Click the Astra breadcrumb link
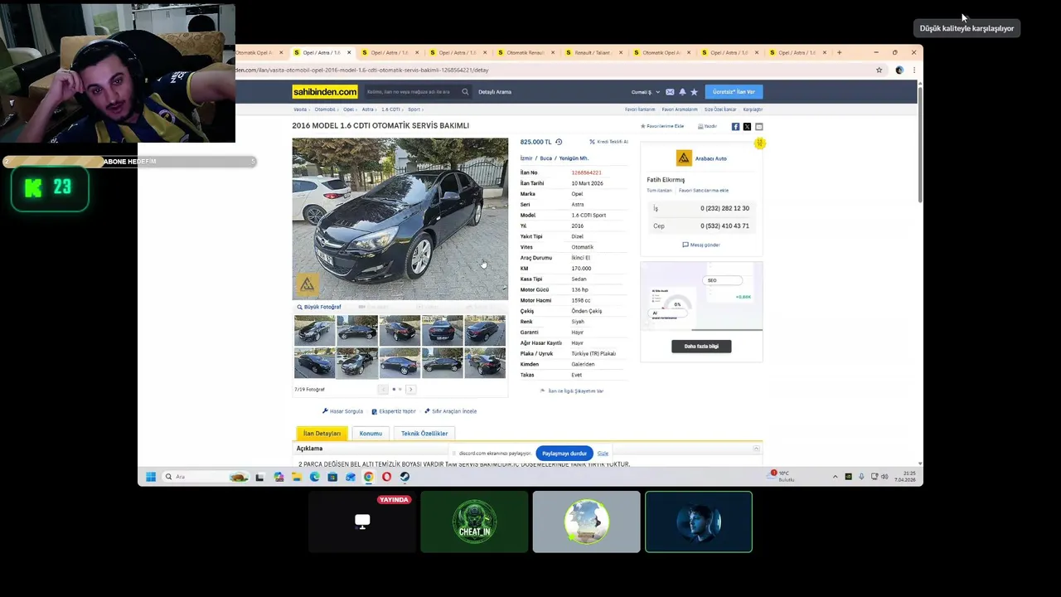Image resolution: width=1061 pixels, height=597 pixels. [368, 109]
